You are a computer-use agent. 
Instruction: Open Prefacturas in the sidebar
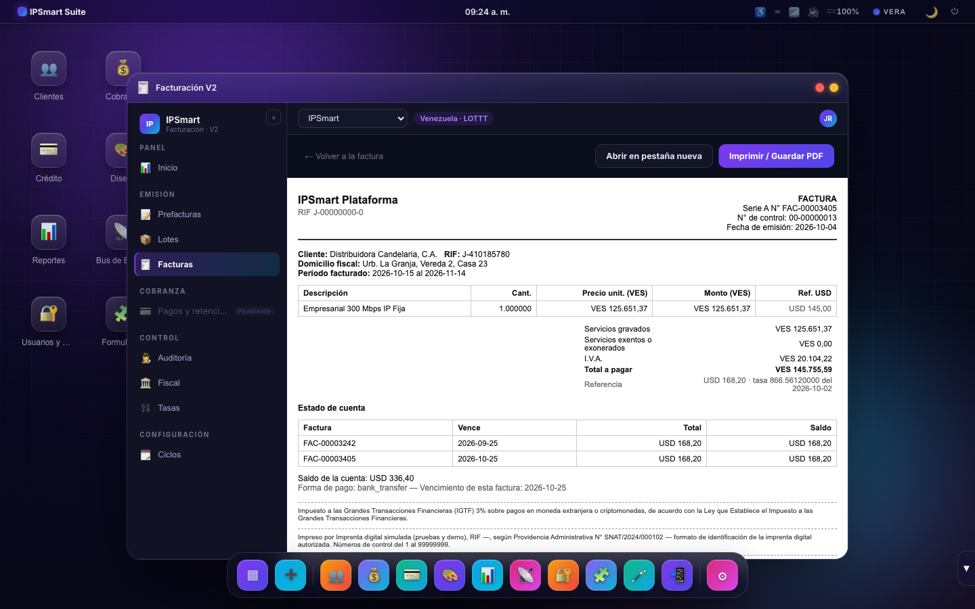(x=207, y=215)
